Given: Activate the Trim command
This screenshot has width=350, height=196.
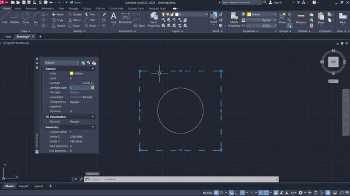Looking at the screenshot, I should tap(90, 14).
